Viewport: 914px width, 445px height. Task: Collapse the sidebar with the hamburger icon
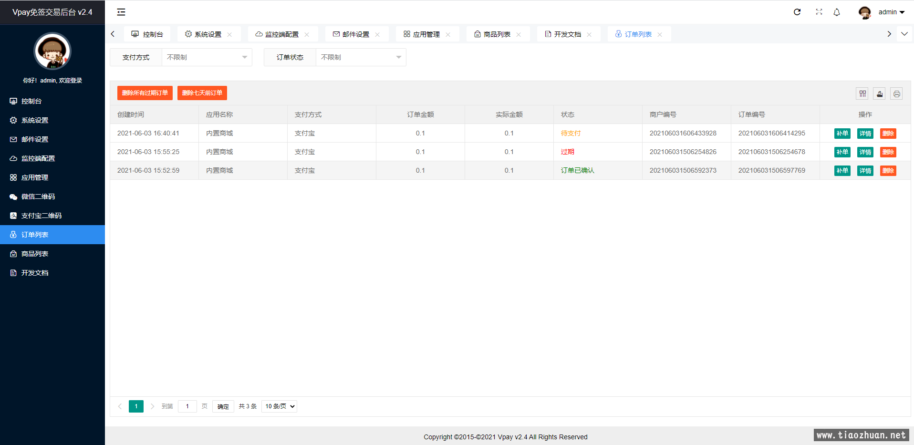(x=121, y=12)
